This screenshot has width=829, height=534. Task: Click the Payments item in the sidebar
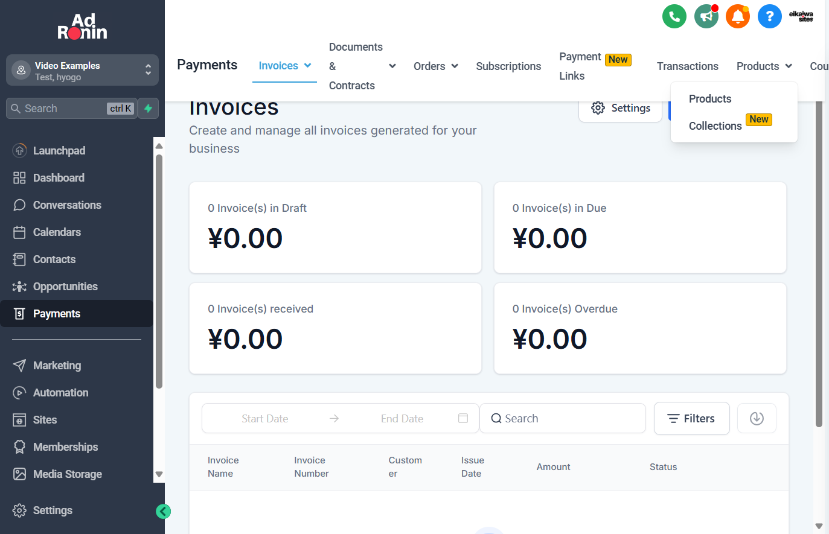76,314
